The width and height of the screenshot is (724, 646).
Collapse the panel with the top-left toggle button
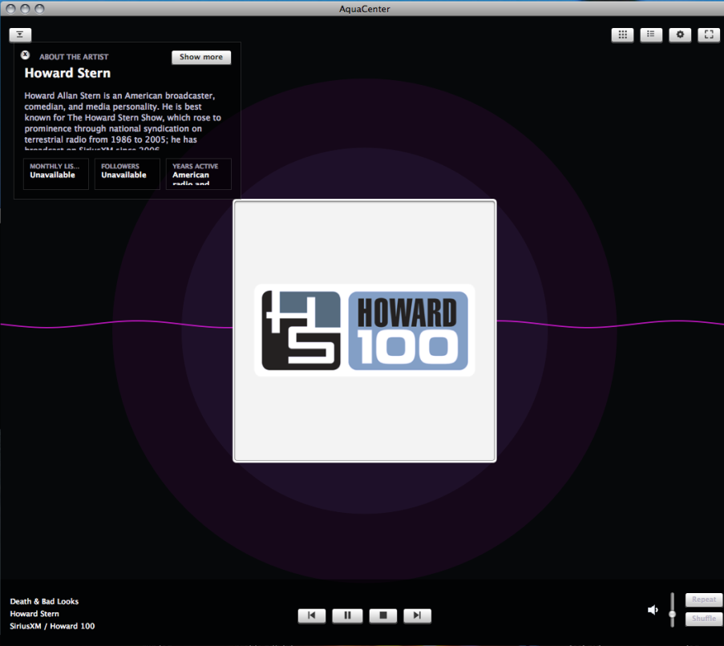coord(20,34)
